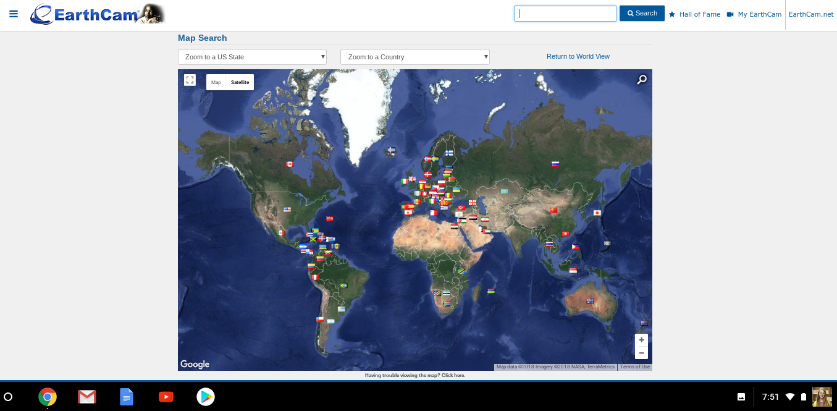837x411 pixels.
Task: Click the blue Search button
Action: pyautogui.click(x=642, y=13)
